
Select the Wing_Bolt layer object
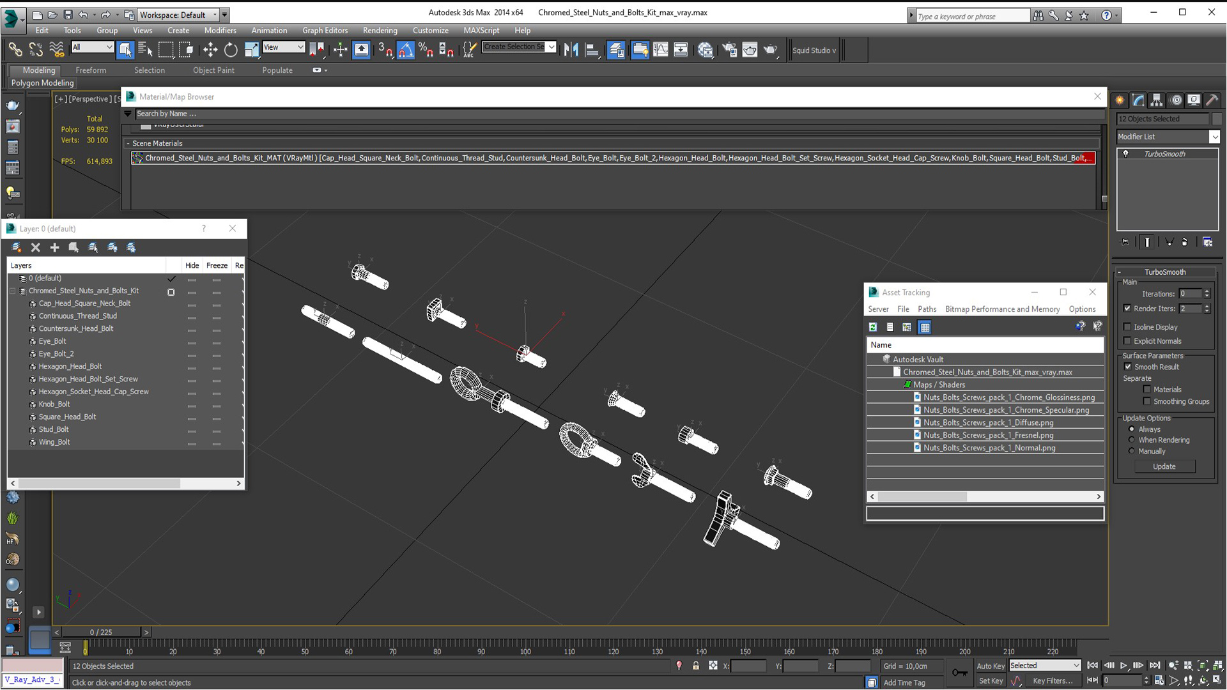pyautogui.click(x=54, y=442)
